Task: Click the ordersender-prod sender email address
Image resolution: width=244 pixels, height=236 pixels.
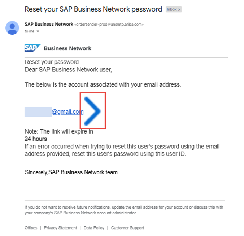Action: [x=109, y=25]
